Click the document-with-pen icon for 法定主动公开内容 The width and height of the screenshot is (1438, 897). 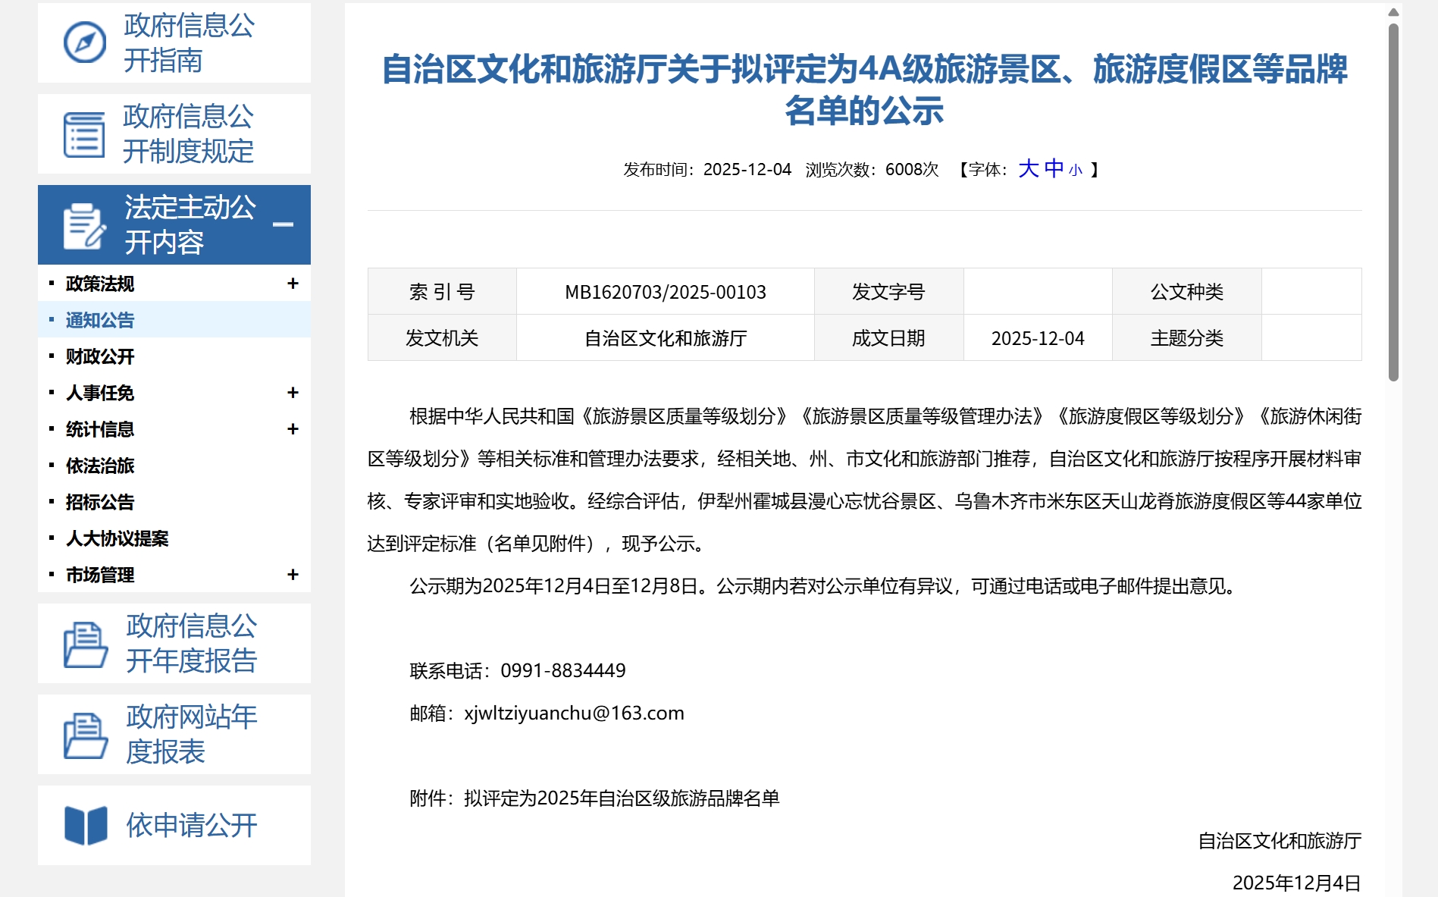click(84, 225)
